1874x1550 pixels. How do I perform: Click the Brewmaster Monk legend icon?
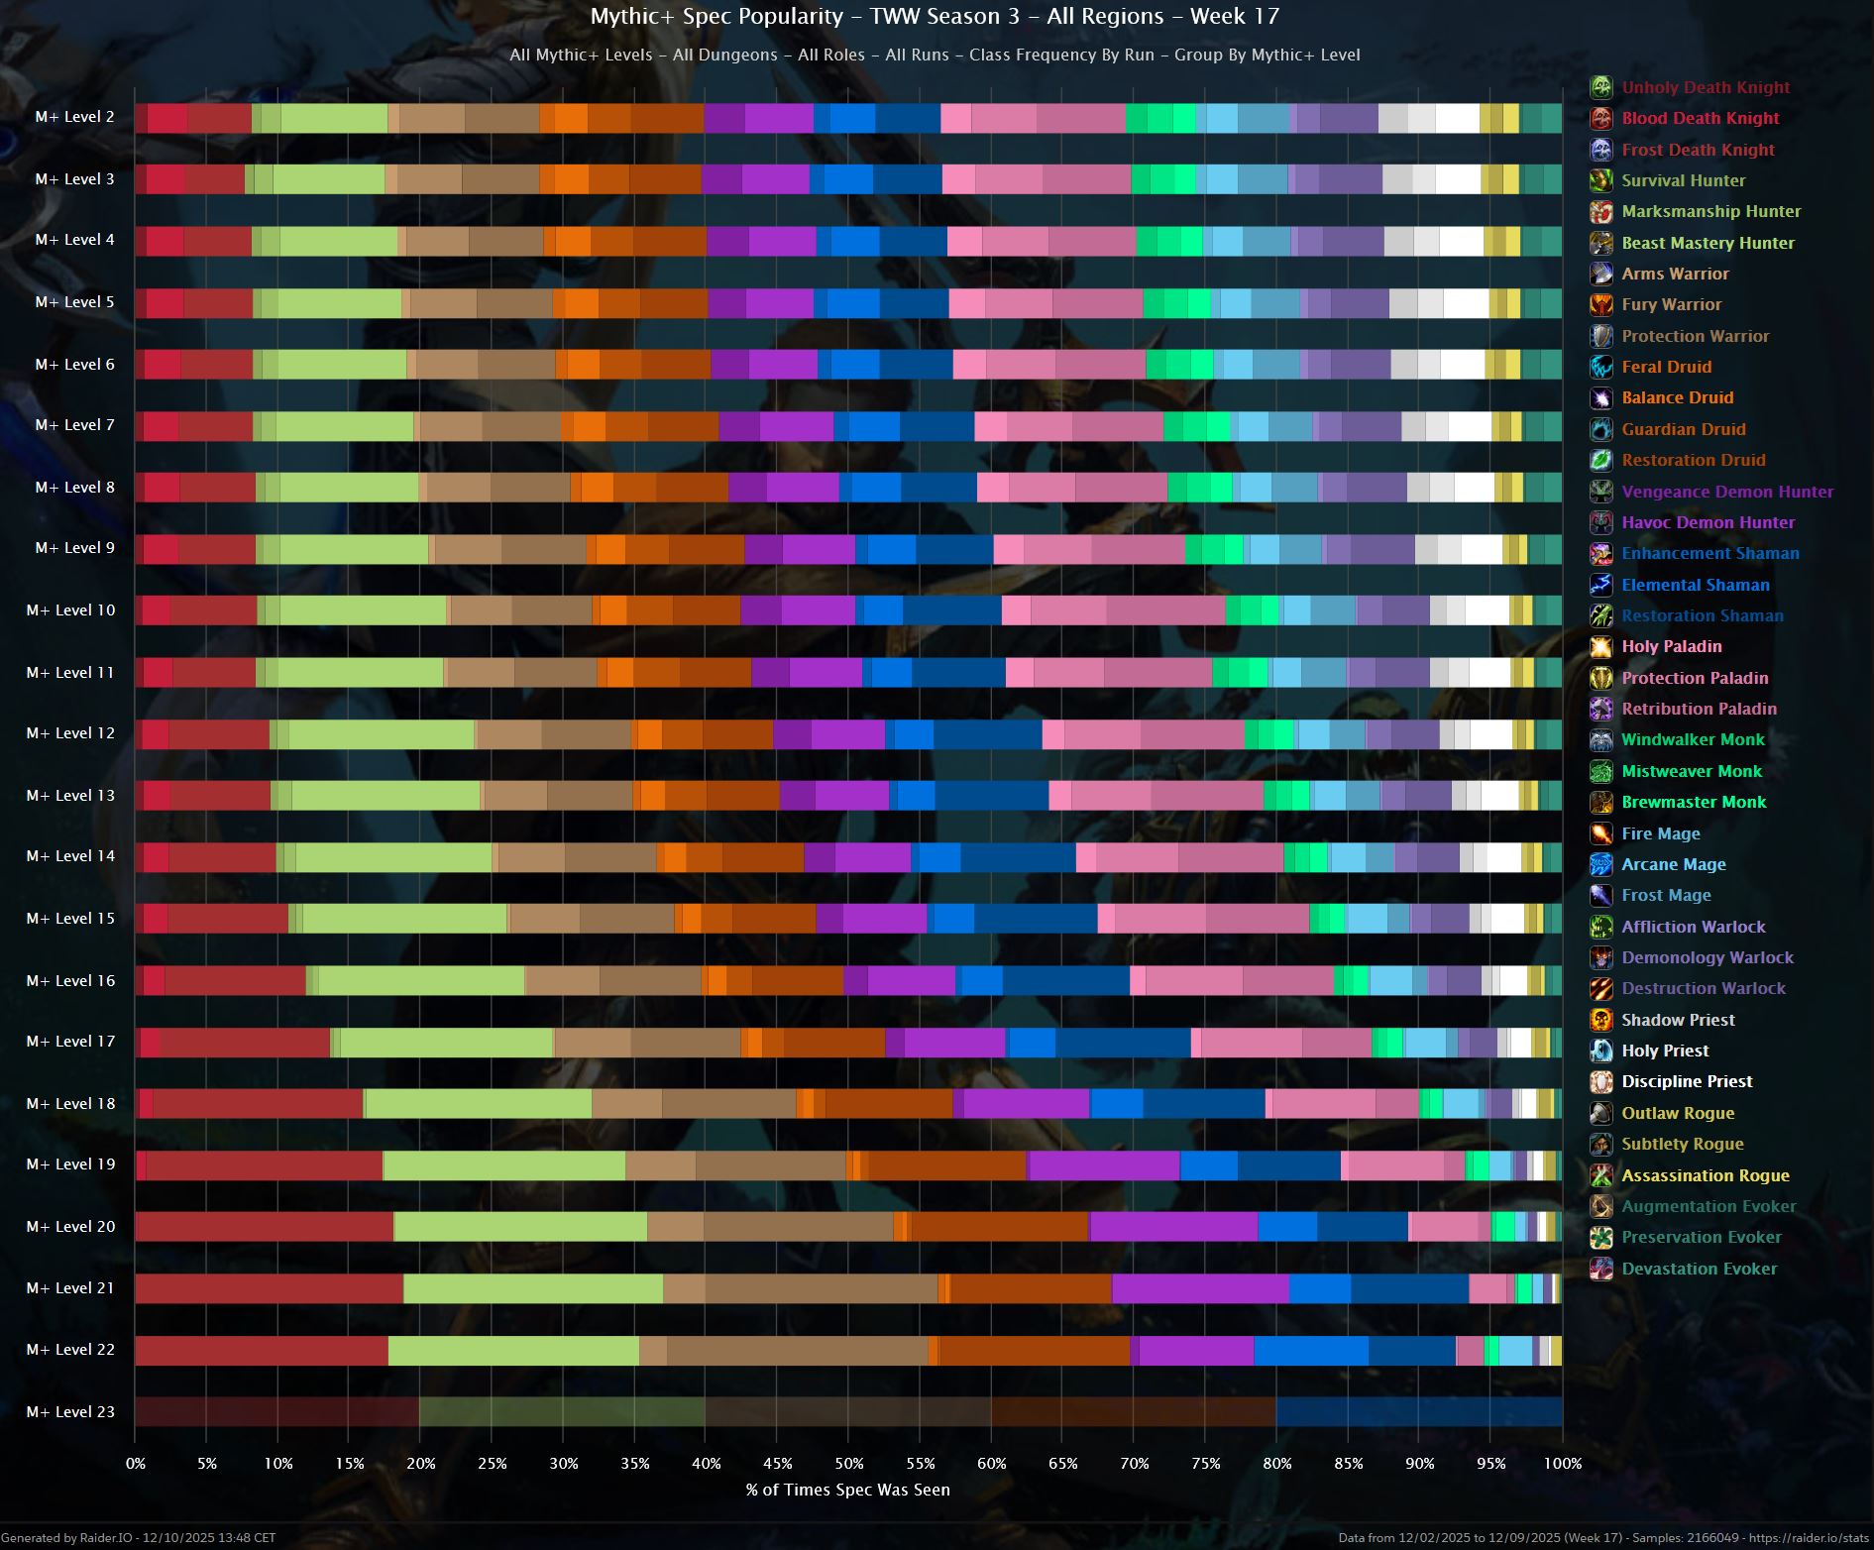click(1600, 802)
